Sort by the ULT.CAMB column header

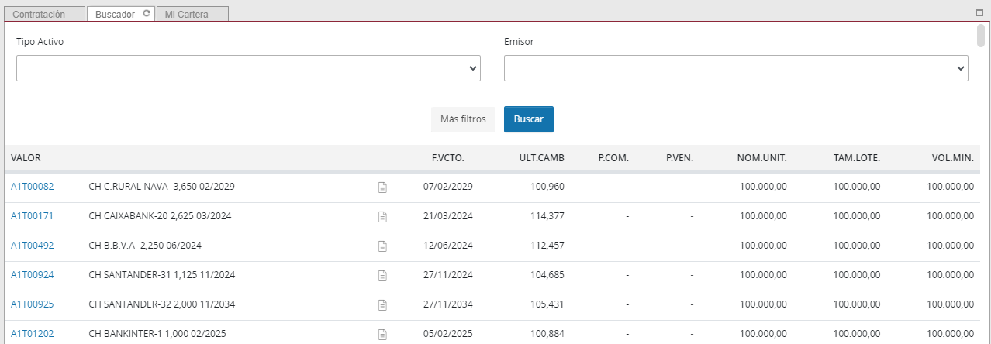coord(541,158)
